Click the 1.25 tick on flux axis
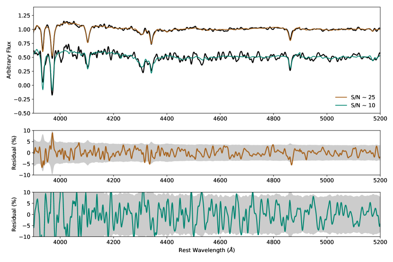Image resolution: width=393 pixels, height=262 pixels. 24,16
